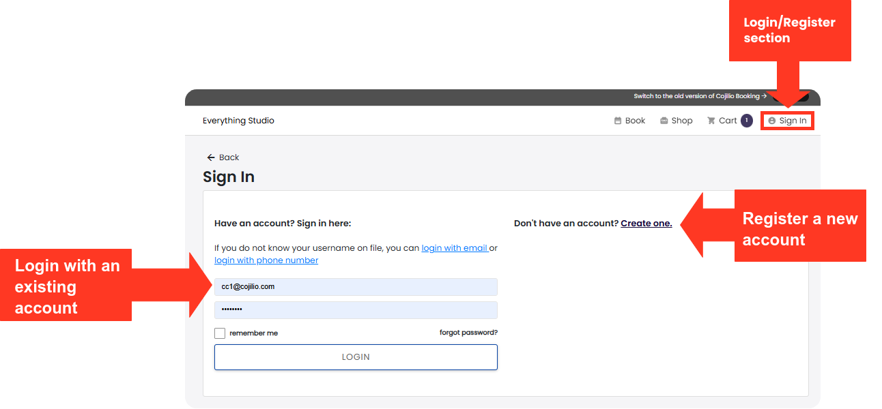Click the 'login with phone number' link
The image size is (882, 409).
click(x=266, y=260)
